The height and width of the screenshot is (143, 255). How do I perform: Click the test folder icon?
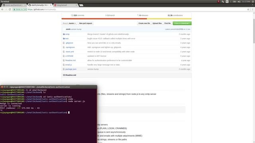[64, 39]
